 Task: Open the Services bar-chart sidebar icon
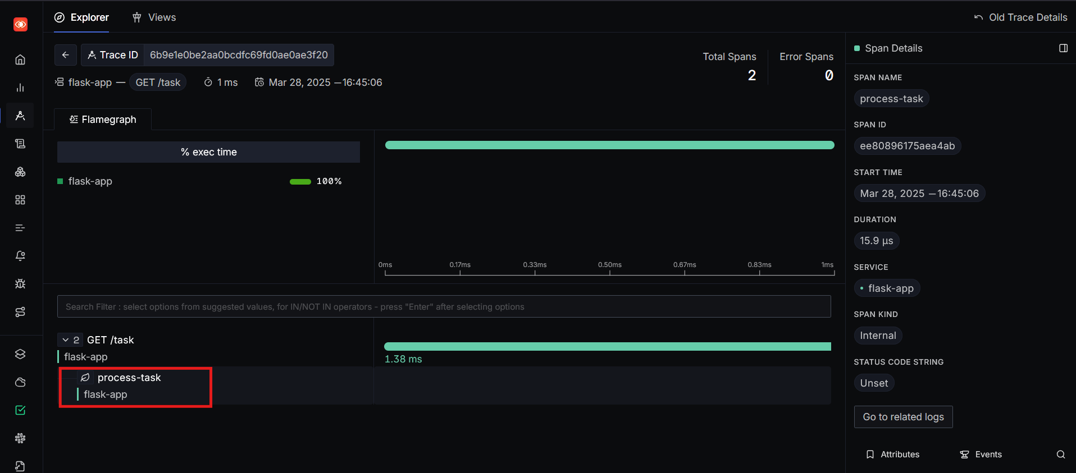point(20,88)
